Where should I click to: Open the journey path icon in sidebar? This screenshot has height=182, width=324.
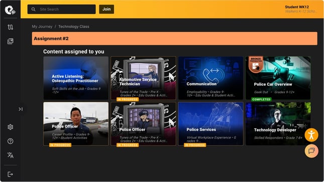tap(11, 27)
